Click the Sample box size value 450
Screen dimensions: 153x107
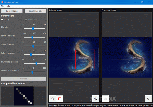tap(45, 33)
